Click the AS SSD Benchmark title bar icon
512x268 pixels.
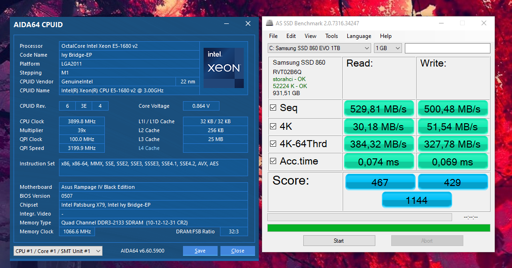(270, 23)
